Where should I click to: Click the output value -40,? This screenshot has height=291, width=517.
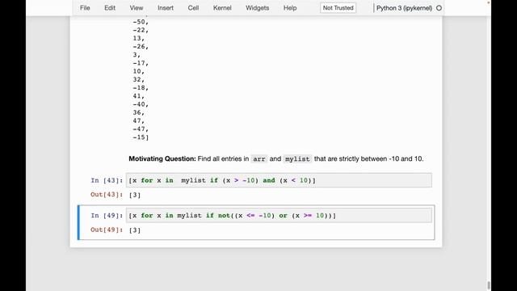[141, 104]
